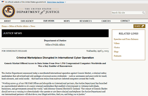The image size is (148, 96).
Task: Open the Photos related link
Action: pos(117,47)
